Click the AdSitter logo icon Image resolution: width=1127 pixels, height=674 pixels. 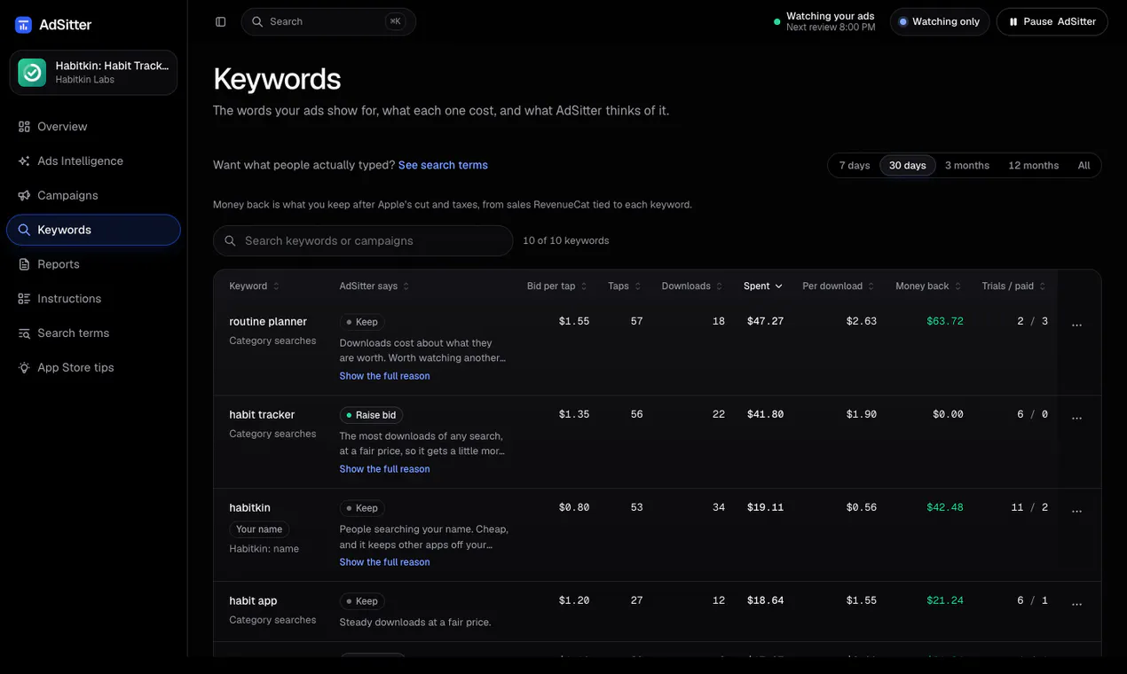(24, 25)
